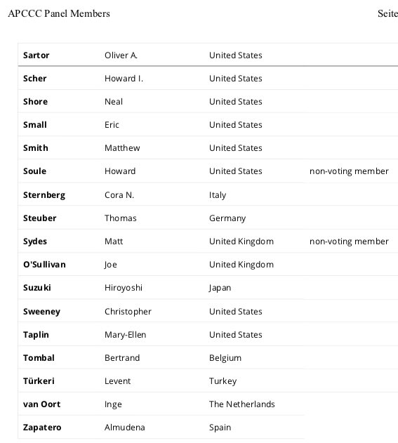This screenshot has width=398, height=443.
Task: Click Belgium in the Tombal row
Action: coord(225,357)
